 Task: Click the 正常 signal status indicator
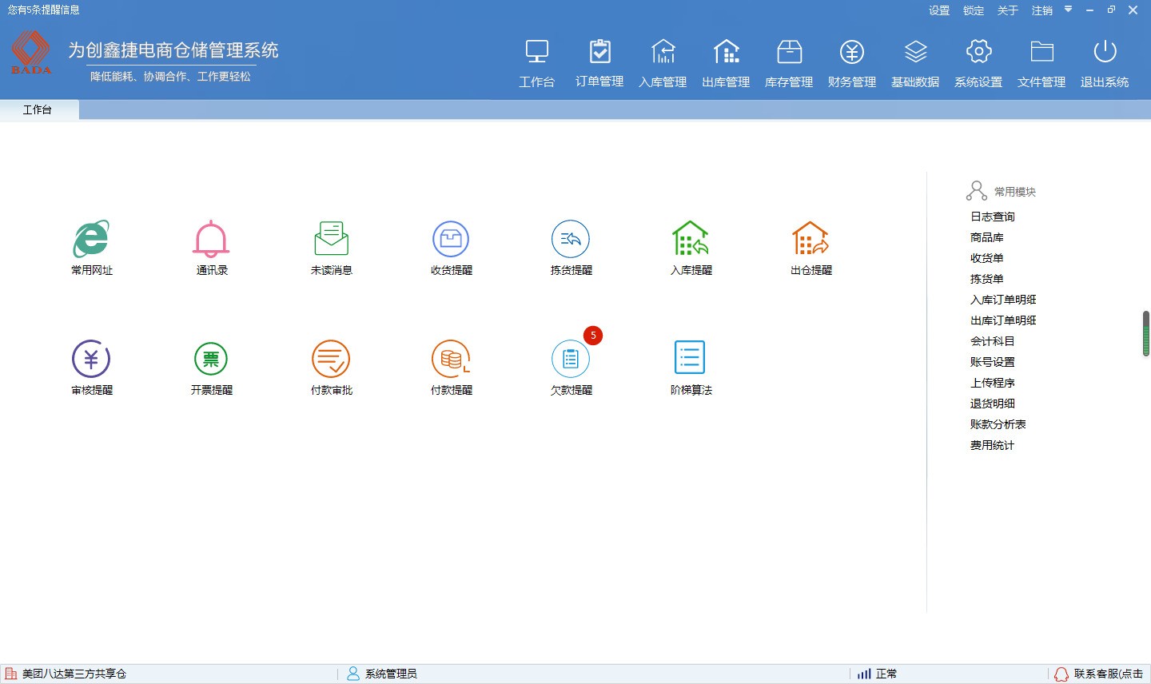877,674
